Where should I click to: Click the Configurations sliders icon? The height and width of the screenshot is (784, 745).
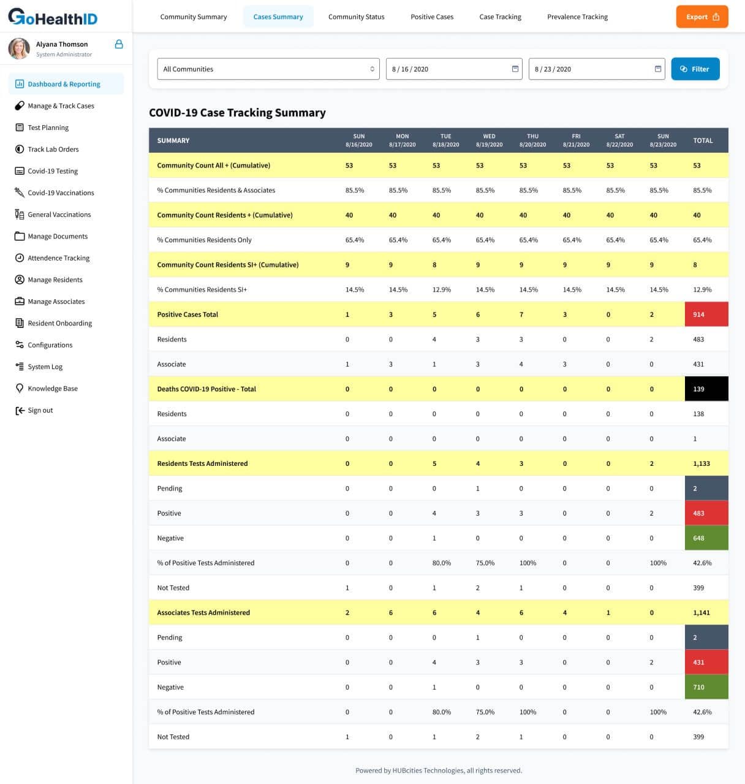(x=20, y=345)
